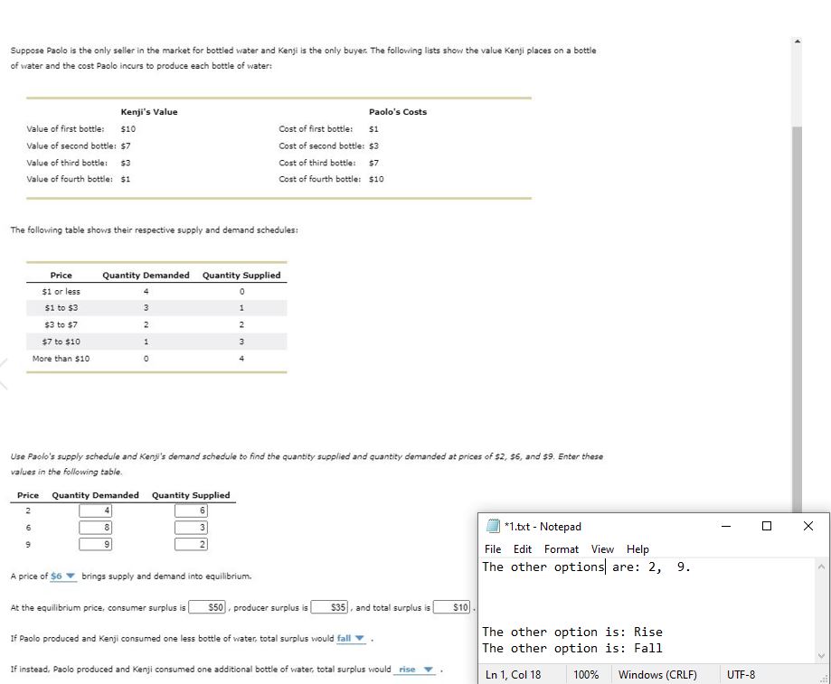The image size is (831, 684).
Task: Click the 'Paolo's Costs' heading
Action: tap(398, 112)
